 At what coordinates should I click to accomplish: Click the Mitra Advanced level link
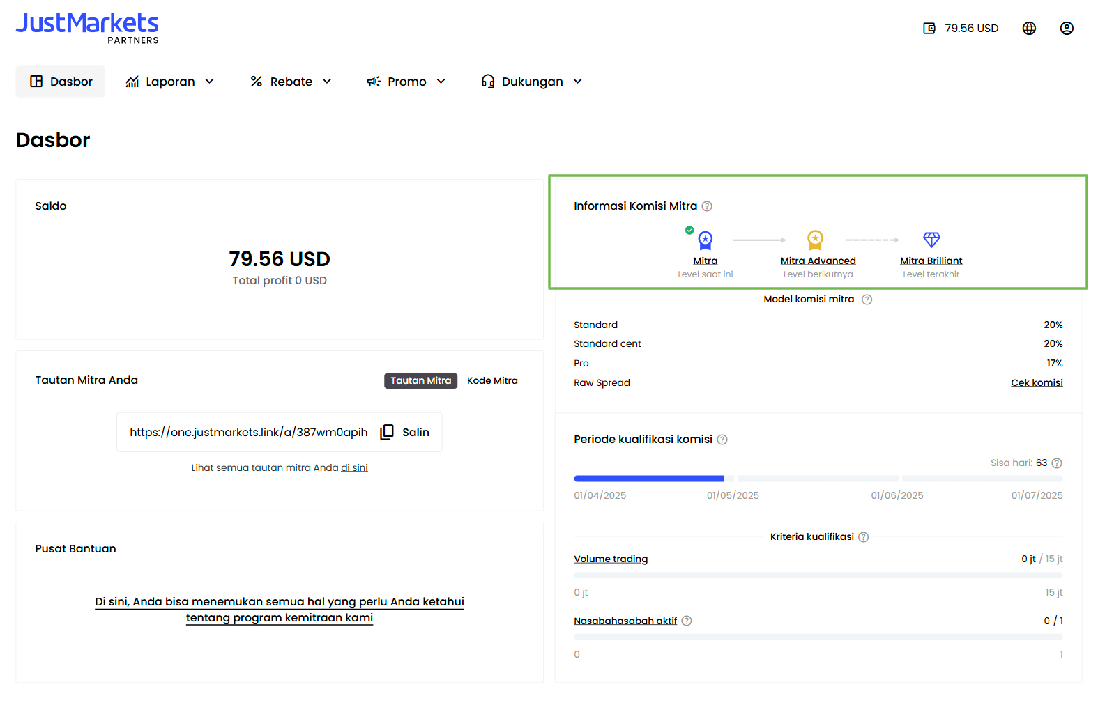818,261
